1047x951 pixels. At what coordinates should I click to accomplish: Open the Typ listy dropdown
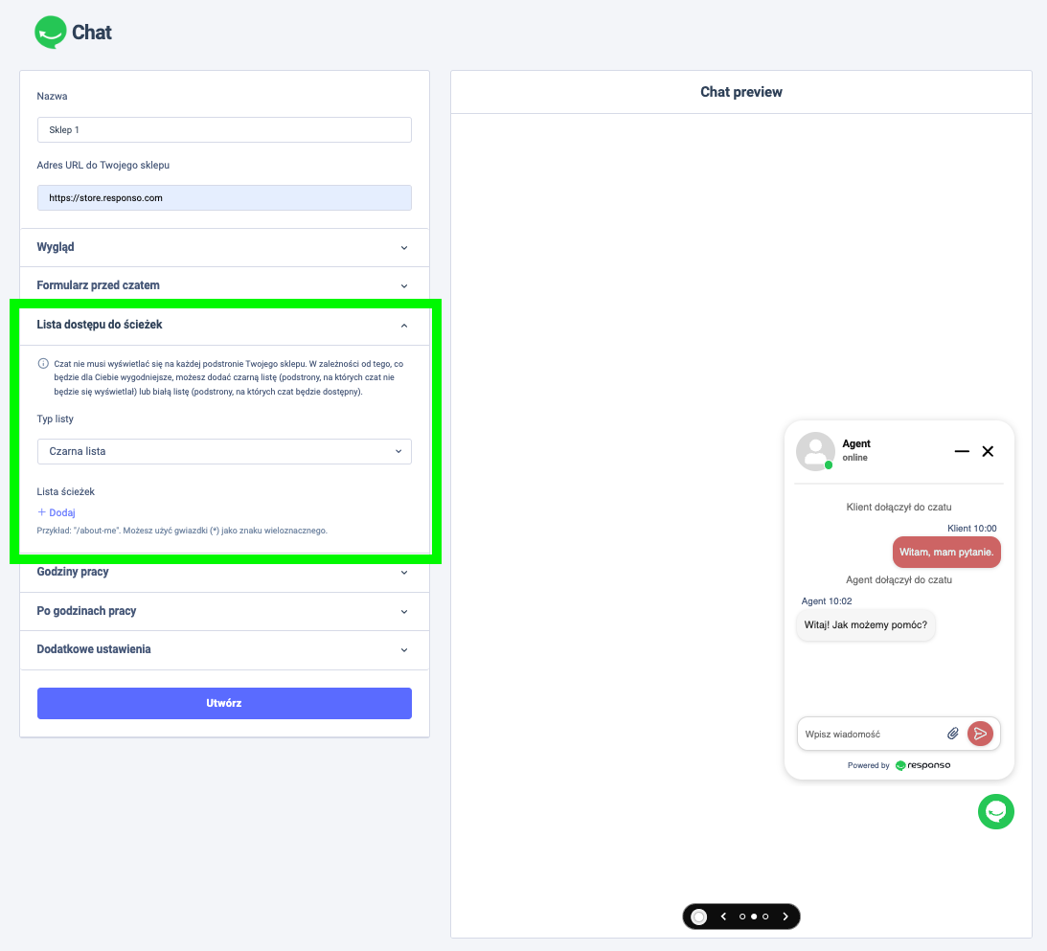pos(224,451)
